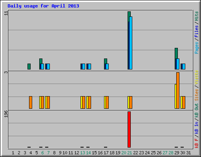Click day label 6 on x-axis
This screenshot has width=201, height=157.
point(42,153)
